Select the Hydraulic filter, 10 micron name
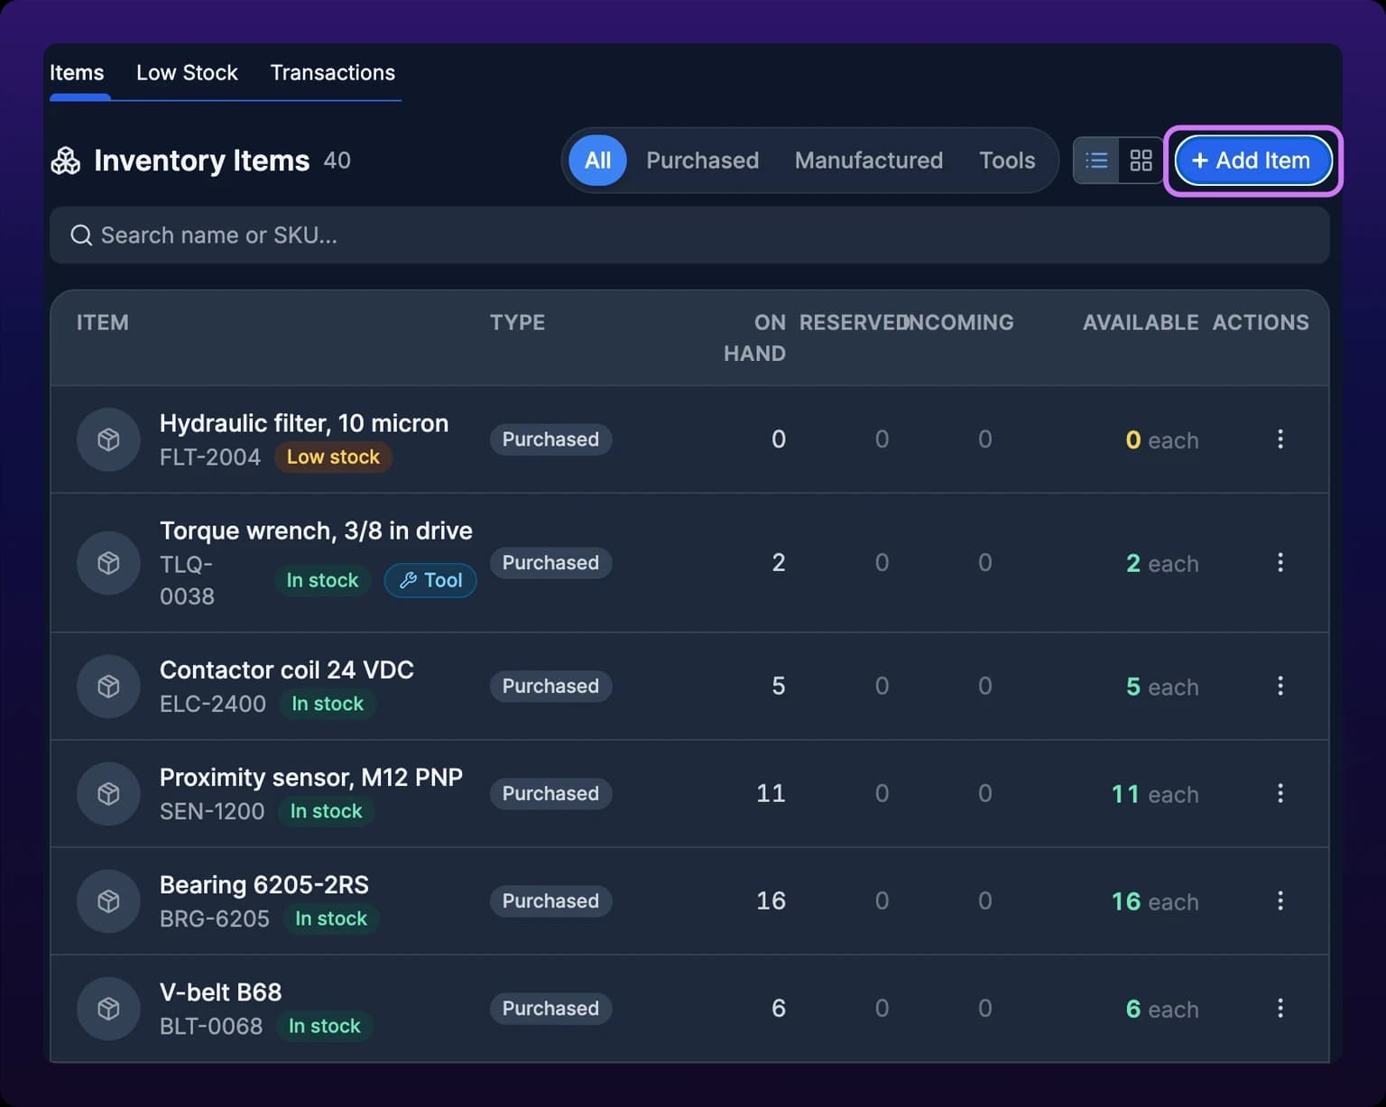The height and width of the screenshot is (1107, 1386). point(304,423)
